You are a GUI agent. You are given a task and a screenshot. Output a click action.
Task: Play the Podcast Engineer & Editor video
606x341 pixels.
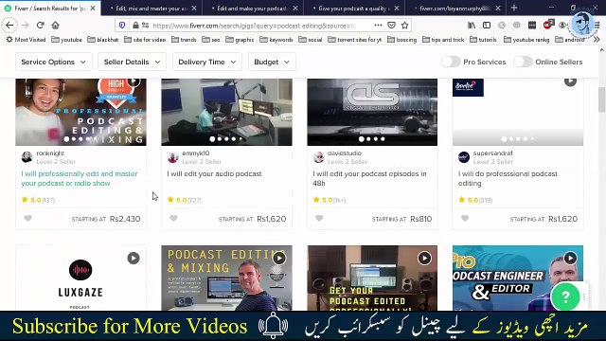570,258
